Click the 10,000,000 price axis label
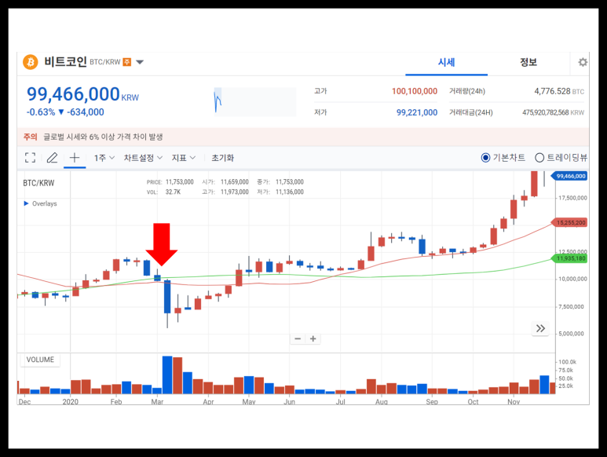Screen dimensions: 607x457 (572, 279)
